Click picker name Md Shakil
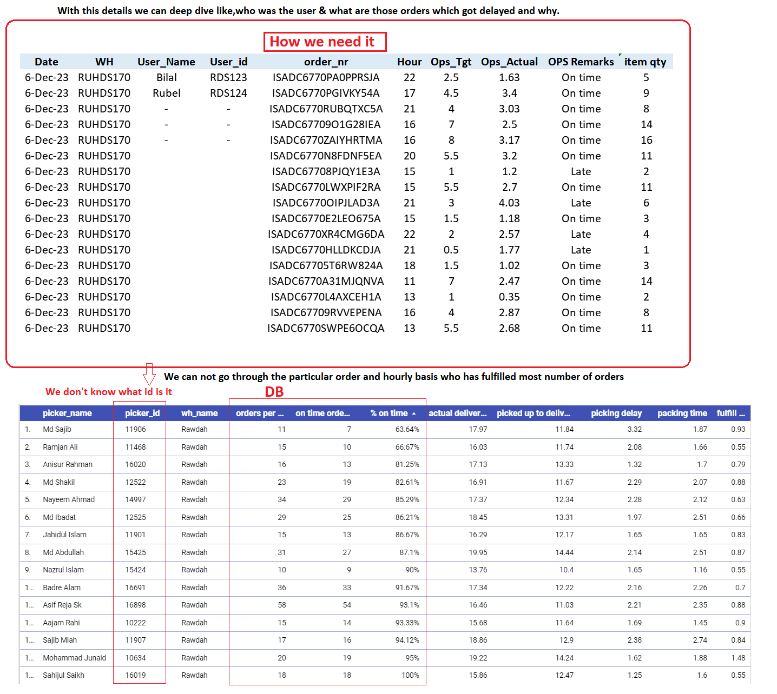777x694 pixels. 59,482
